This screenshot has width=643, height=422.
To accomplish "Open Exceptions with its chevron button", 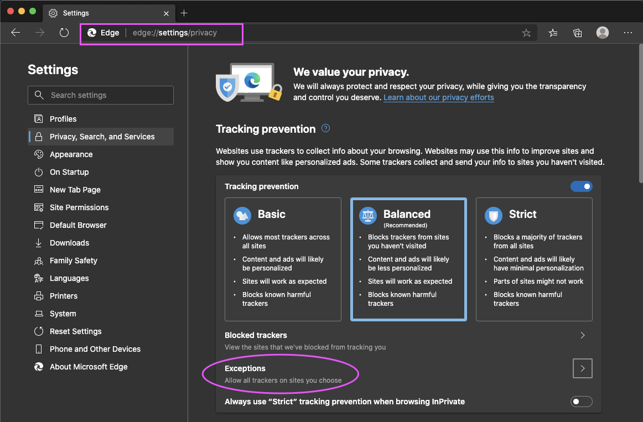I will (x=583, y=368).
